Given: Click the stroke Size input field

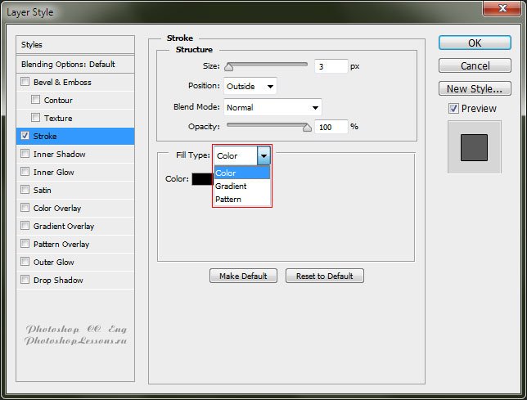Looking at the screenshot, I should 331,66.
